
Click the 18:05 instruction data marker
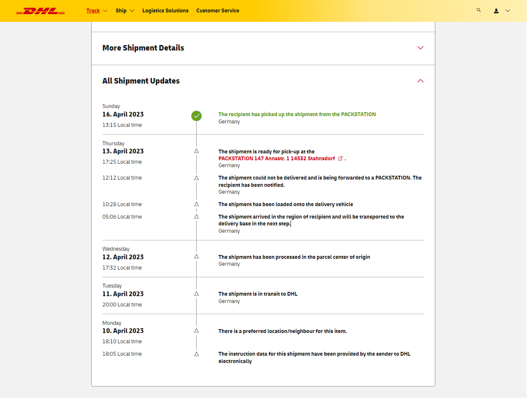pyautogui.click(x=196, y=354)
